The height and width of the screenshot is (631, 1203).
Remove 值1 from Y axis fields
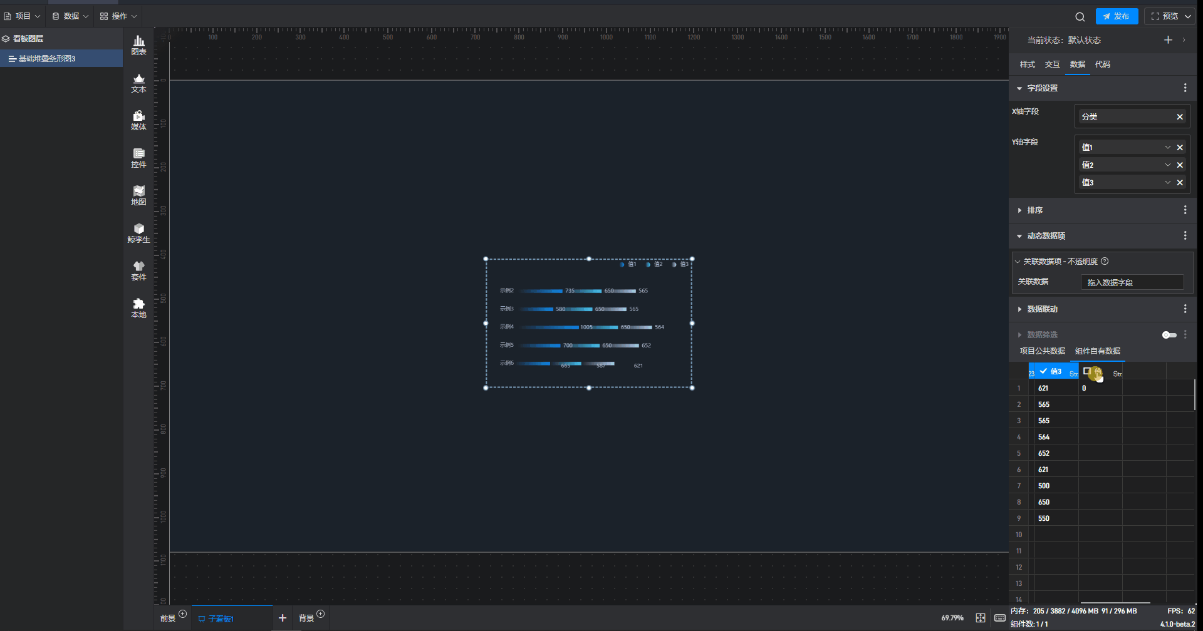[1180, 148]
